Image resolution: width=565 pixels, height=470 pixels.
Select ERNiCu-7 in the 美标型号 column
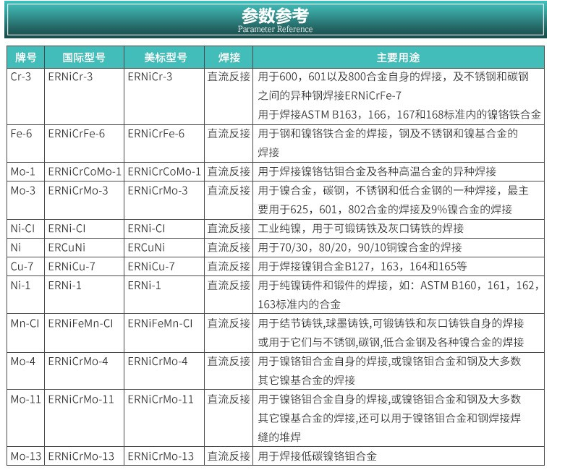point(151,267)
